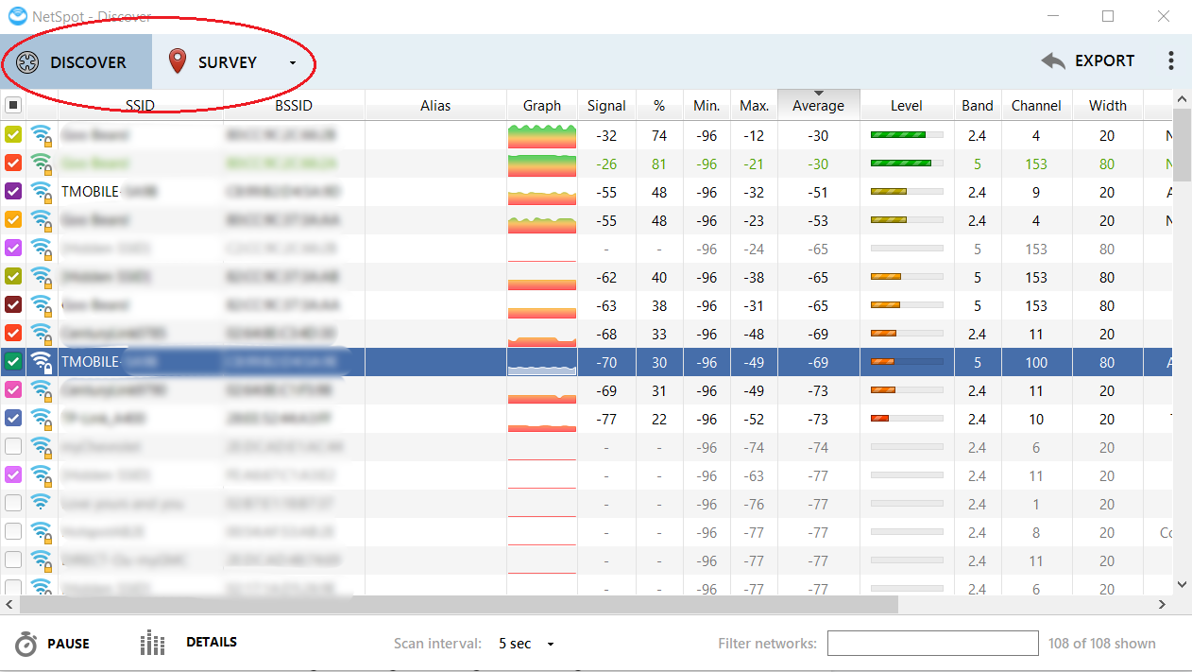
Task: Toggle the select-all checkbox in table header
Action: coord(13,106)
